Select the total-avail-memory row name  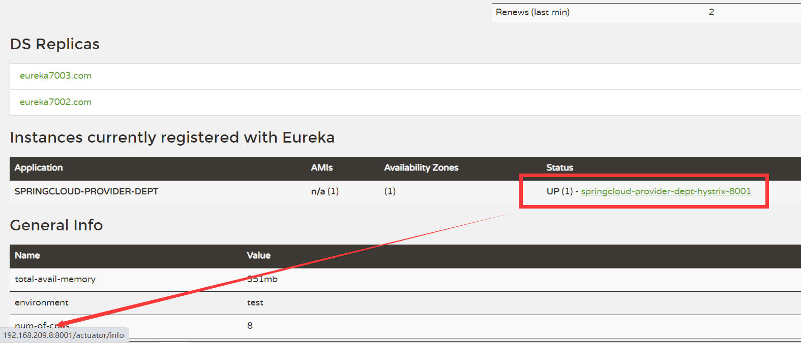pyautogui.click(x=55, y=279)
